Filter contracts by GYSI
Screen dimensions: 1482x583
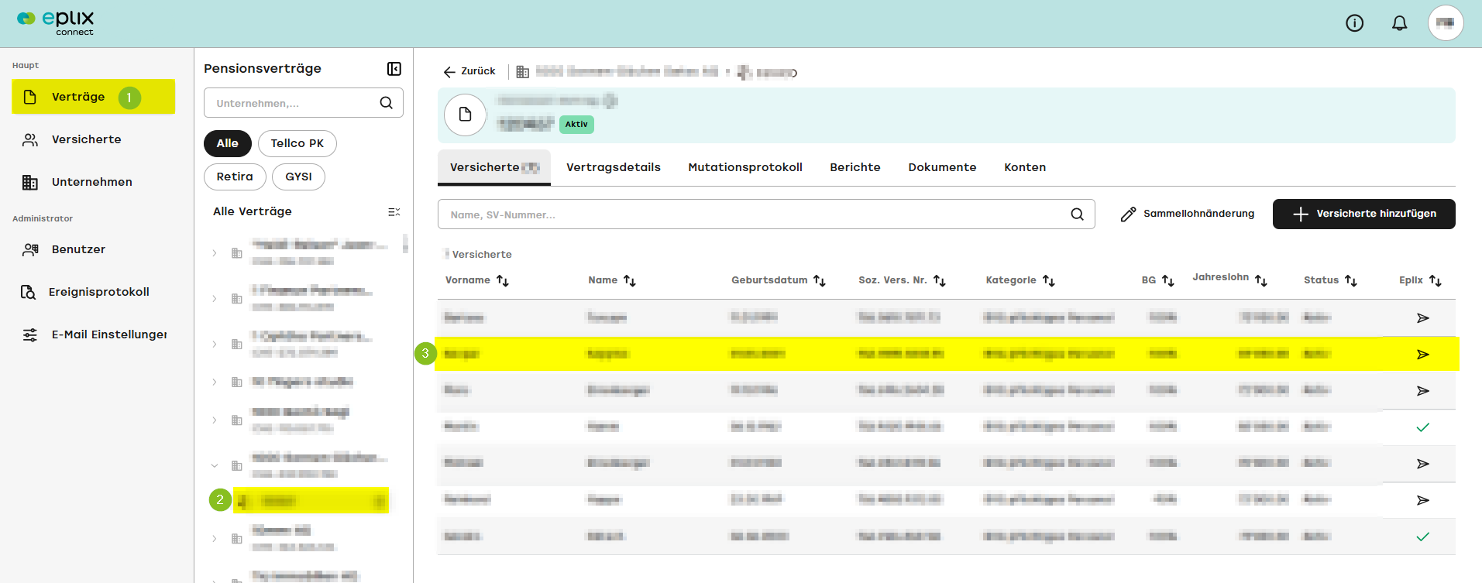pyautogui.click(x=299, y=177)
